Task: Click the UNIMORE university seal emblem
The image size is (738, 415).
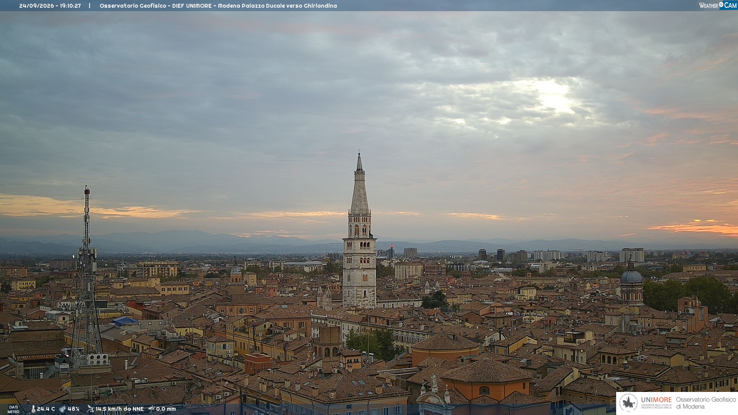Action: click(x=629, y=403)
